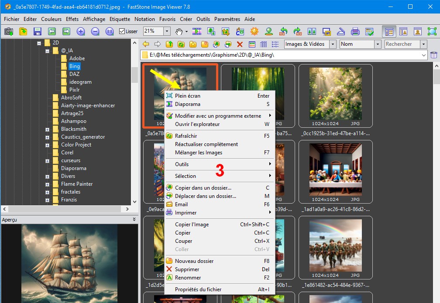Viewport: 440px width, 303px height.
Task: Open the Images & Vidéos filter dropdown
Action: 333,44
